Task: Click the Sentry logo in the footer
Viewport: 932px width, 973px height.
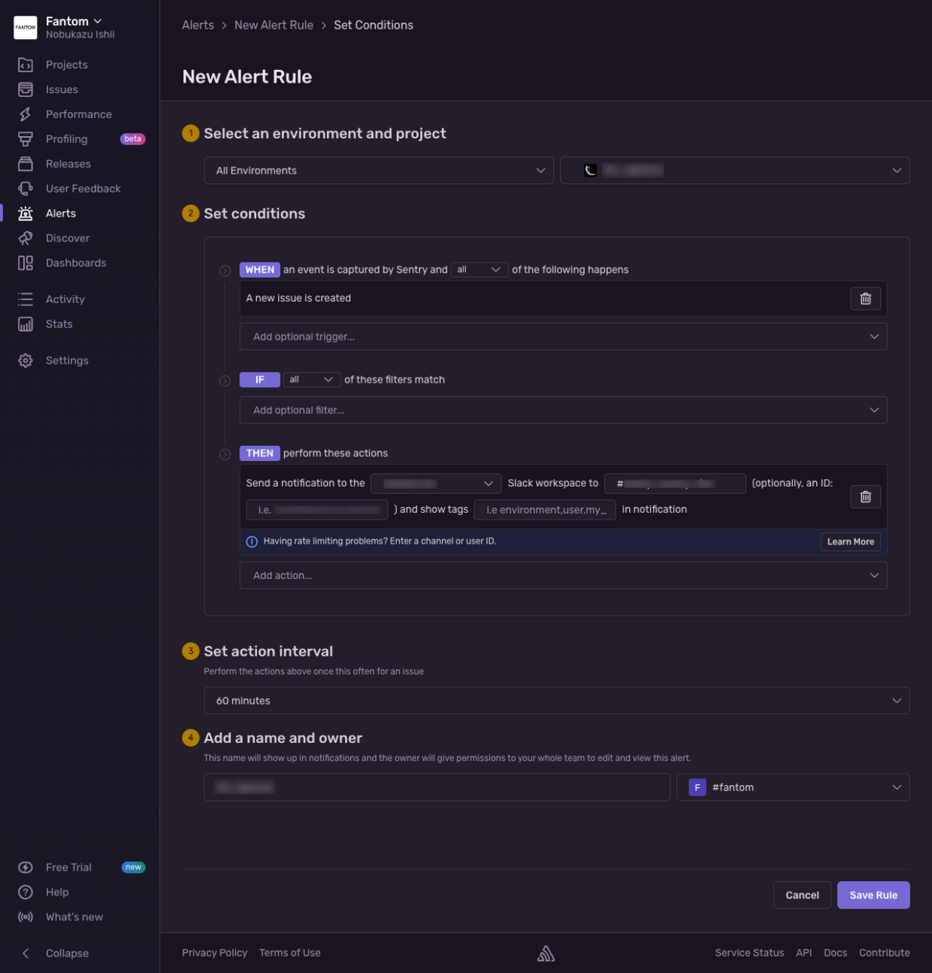Action: 546,953
